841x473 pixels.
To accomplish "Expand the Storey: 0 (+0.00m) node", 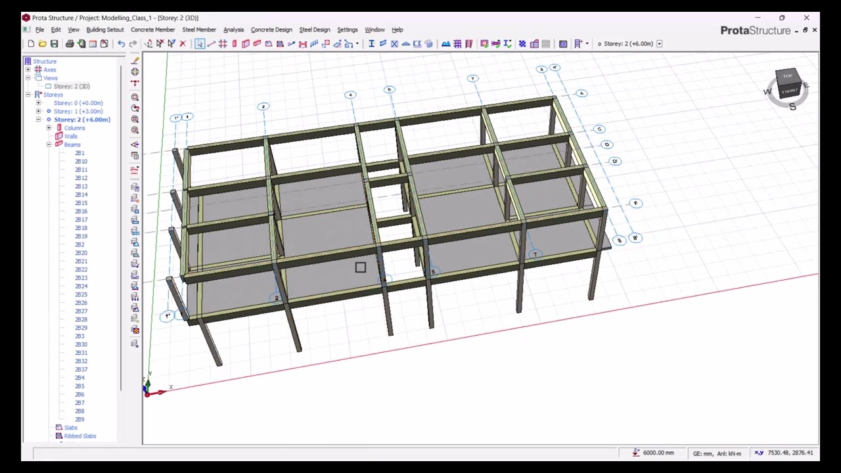I will (x=38, y=103).
